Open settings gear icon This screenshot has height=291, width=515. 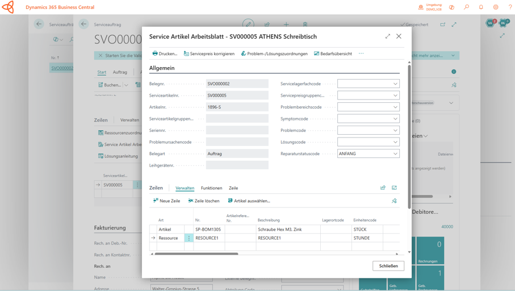pyautogui.click(x=496, y=7)
